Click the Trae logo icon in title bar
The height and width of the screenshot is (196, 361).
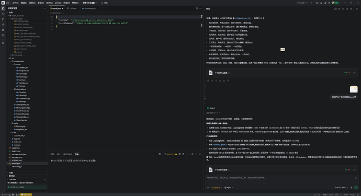3,3
